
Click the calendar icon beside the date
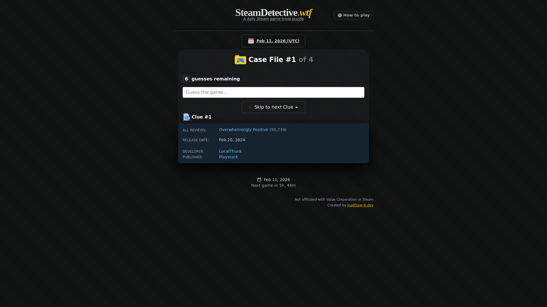251,41
